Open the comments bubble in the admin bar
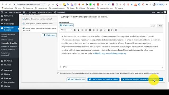This screenshot has height=95, width=169. [25, 12]
